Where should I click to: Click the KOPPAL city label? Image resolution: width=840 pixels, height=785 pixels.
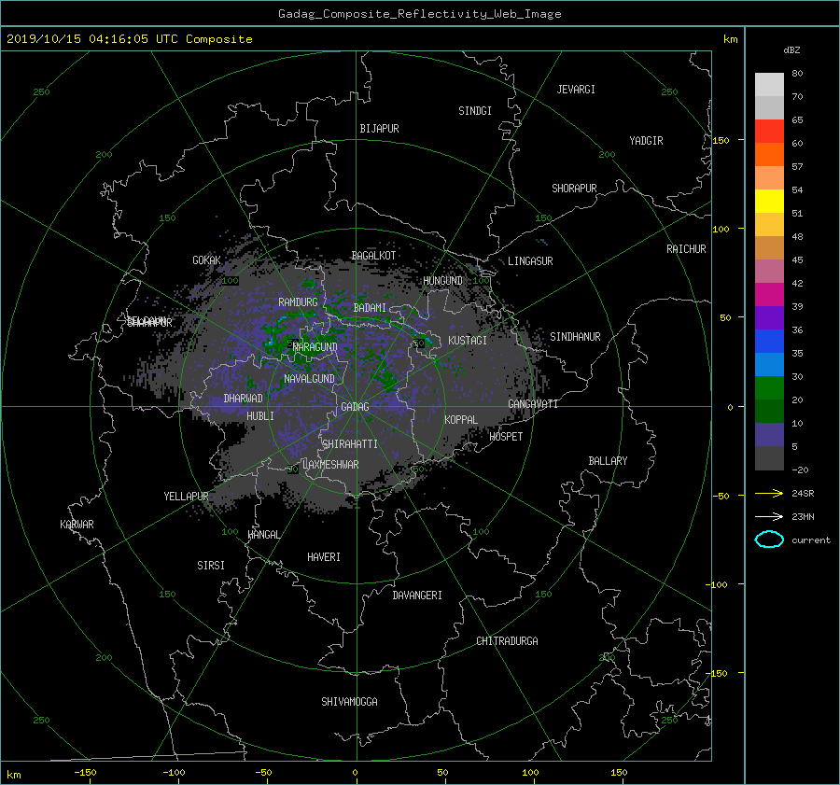(x=461, y=419)
